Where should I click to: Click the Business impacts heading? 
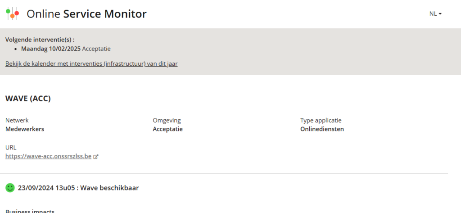(x=30, y=211)
